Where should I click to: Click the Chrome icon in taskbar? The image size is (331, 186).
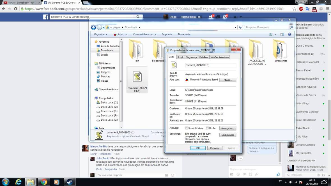point(43,182)
